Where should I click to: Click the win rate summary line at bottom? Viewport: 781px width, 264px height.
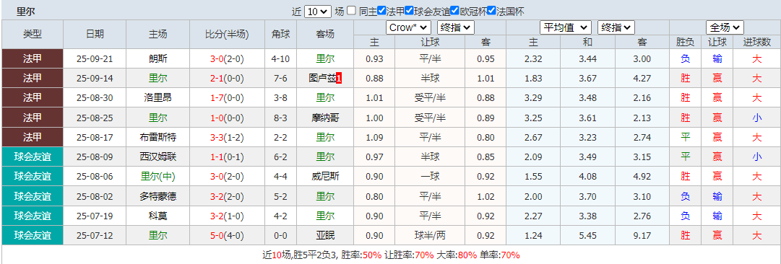pyautogui.click(x=390, y=255)
